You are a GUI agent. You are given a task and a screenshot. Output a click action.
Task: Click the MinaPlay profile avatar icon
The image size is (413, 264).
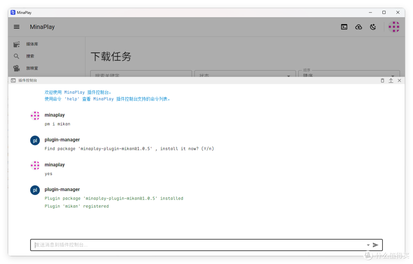point(394,27)
